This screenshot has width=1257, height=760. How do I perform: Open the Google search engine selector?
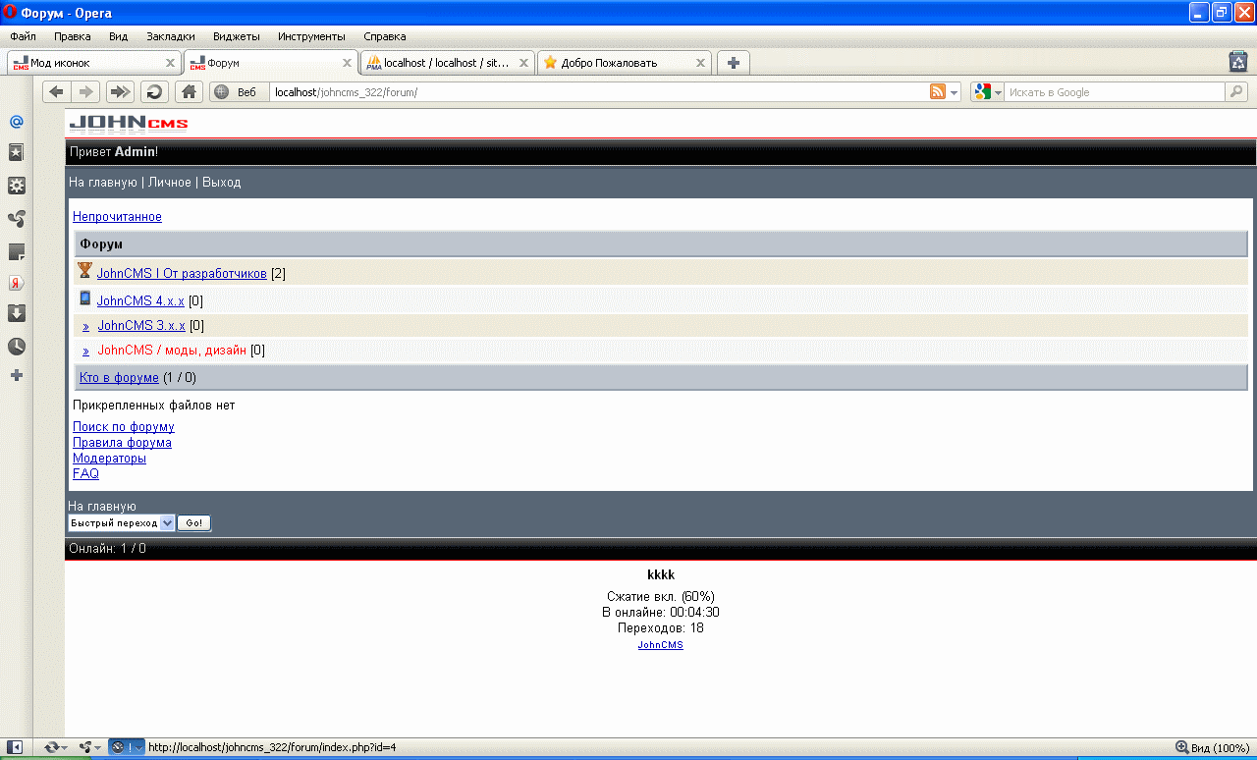coord(988,92)
